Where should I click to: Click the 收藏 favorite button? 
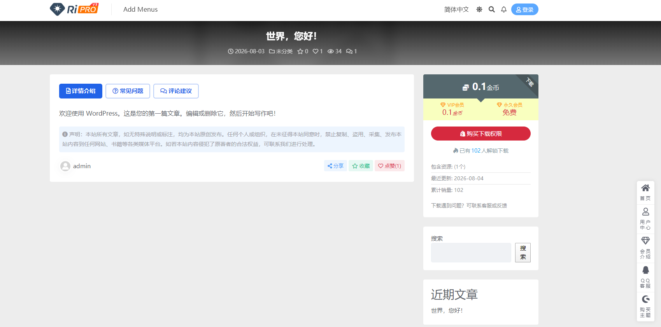click(x=361, y=166)
